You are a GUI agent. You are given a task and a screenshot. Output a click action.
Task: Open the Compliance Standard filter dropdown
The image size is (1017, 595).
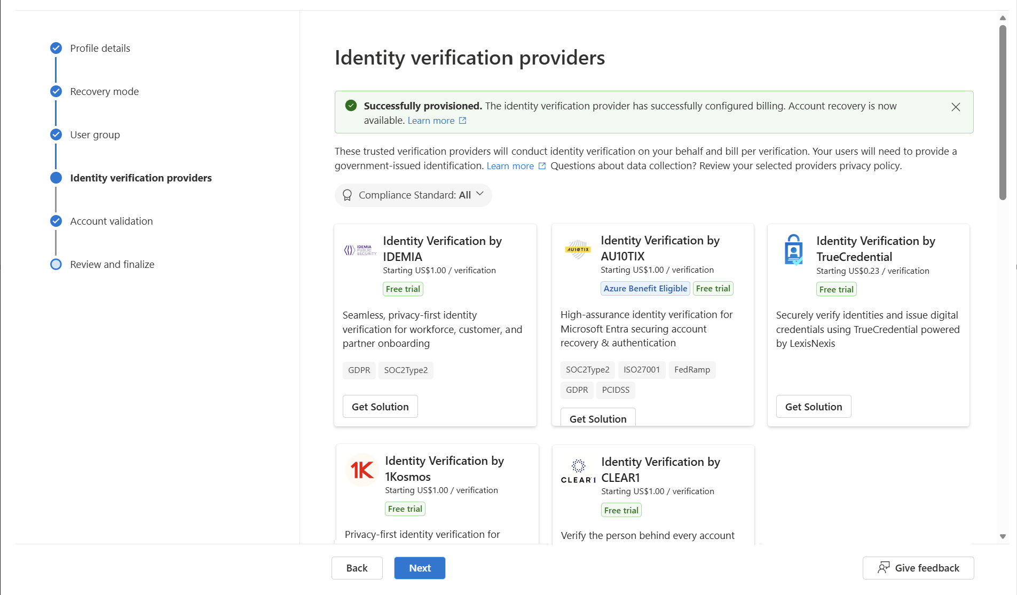[x=413, y=195]
